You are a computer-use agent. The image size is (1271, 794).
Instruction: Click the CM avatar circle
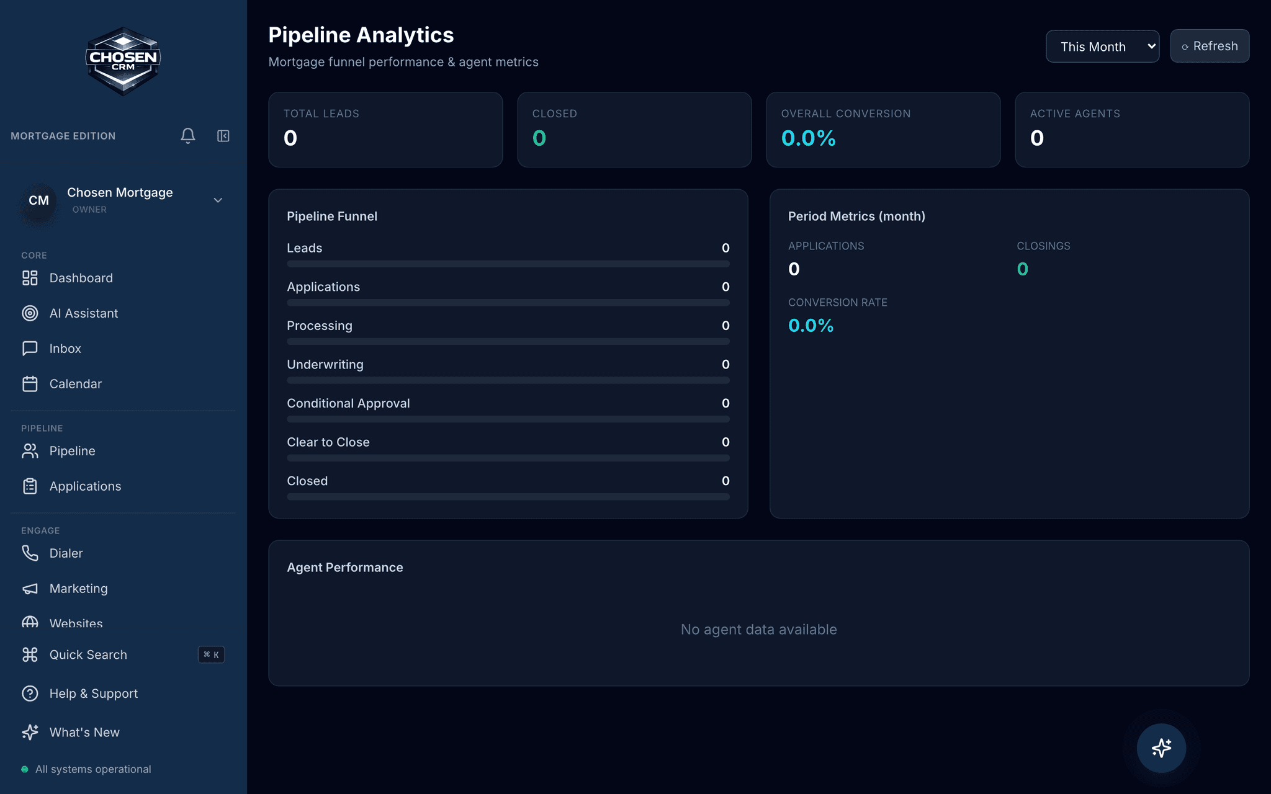[x=38, y=200]
